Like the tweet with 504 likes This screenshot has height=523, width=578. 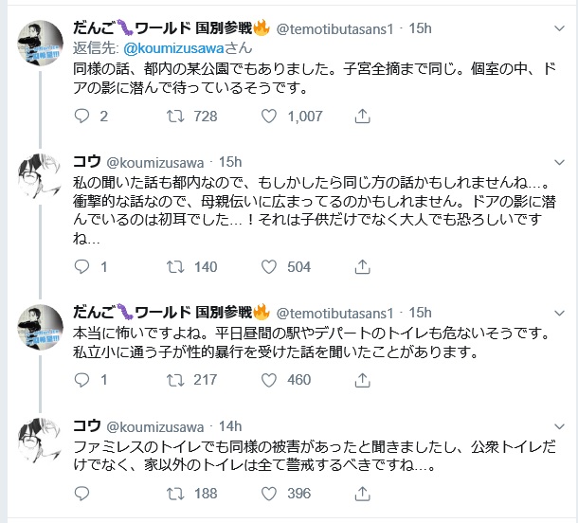268,267
